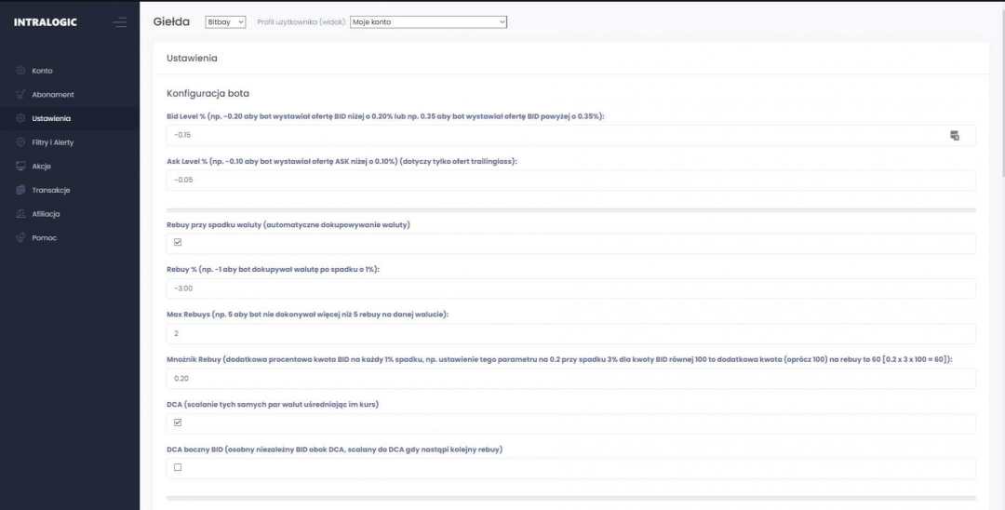This screenshot has width=1005, height=510.
Task: Enable the DCA boczny BID checkbox
Action: 178,467
